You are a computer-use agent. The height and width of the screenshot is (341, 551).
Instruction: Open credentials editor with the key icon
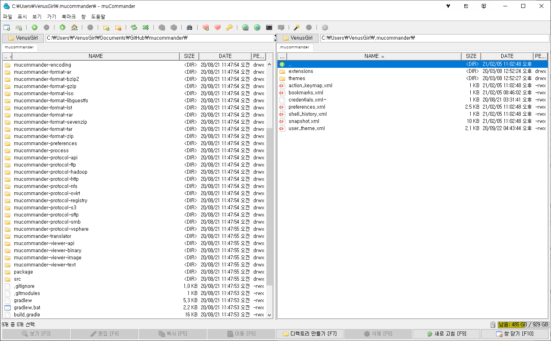click(x=229, y=27)
